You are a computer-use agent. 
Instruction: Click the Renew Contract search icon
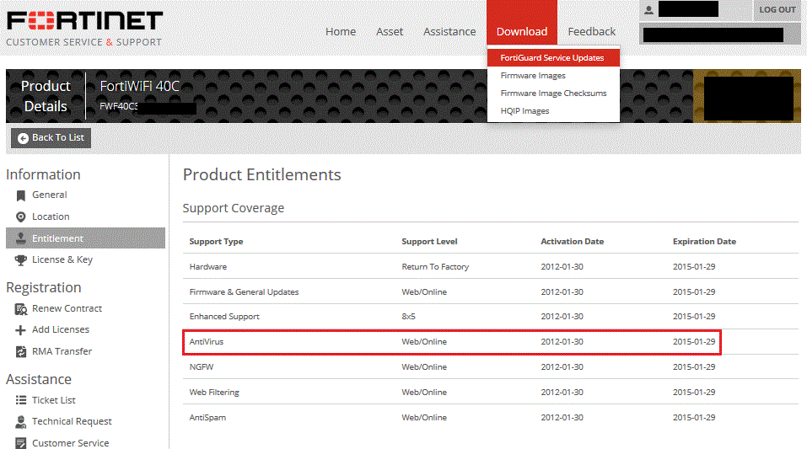pyautogui.click(x=21, y=309)
